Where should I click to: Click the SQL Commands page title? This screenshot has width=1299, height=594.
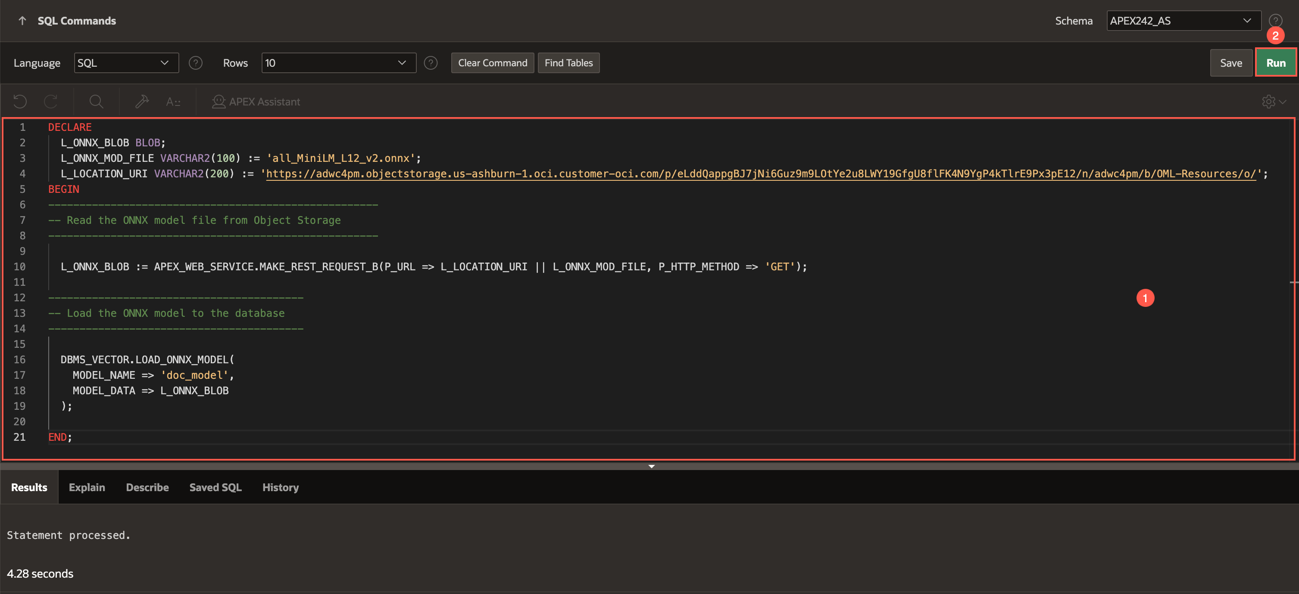(77, 21)
